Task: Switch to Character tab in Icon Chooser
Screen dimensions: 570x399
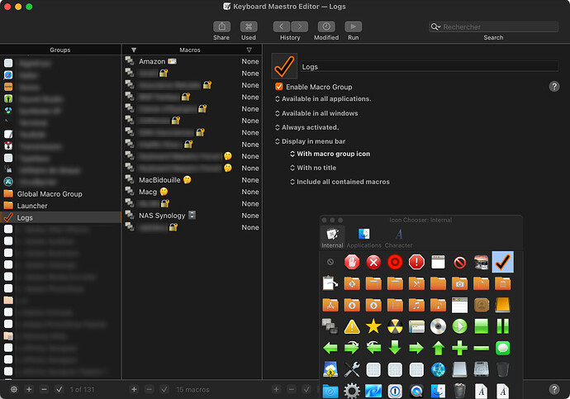Action: pos(399,238)
